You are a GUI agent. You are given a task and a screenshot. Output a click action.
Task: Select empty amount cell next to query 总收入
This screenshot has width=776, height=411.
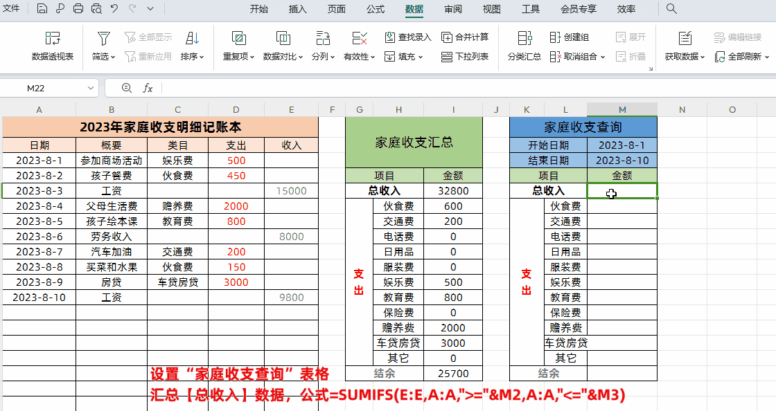(622, 191)
